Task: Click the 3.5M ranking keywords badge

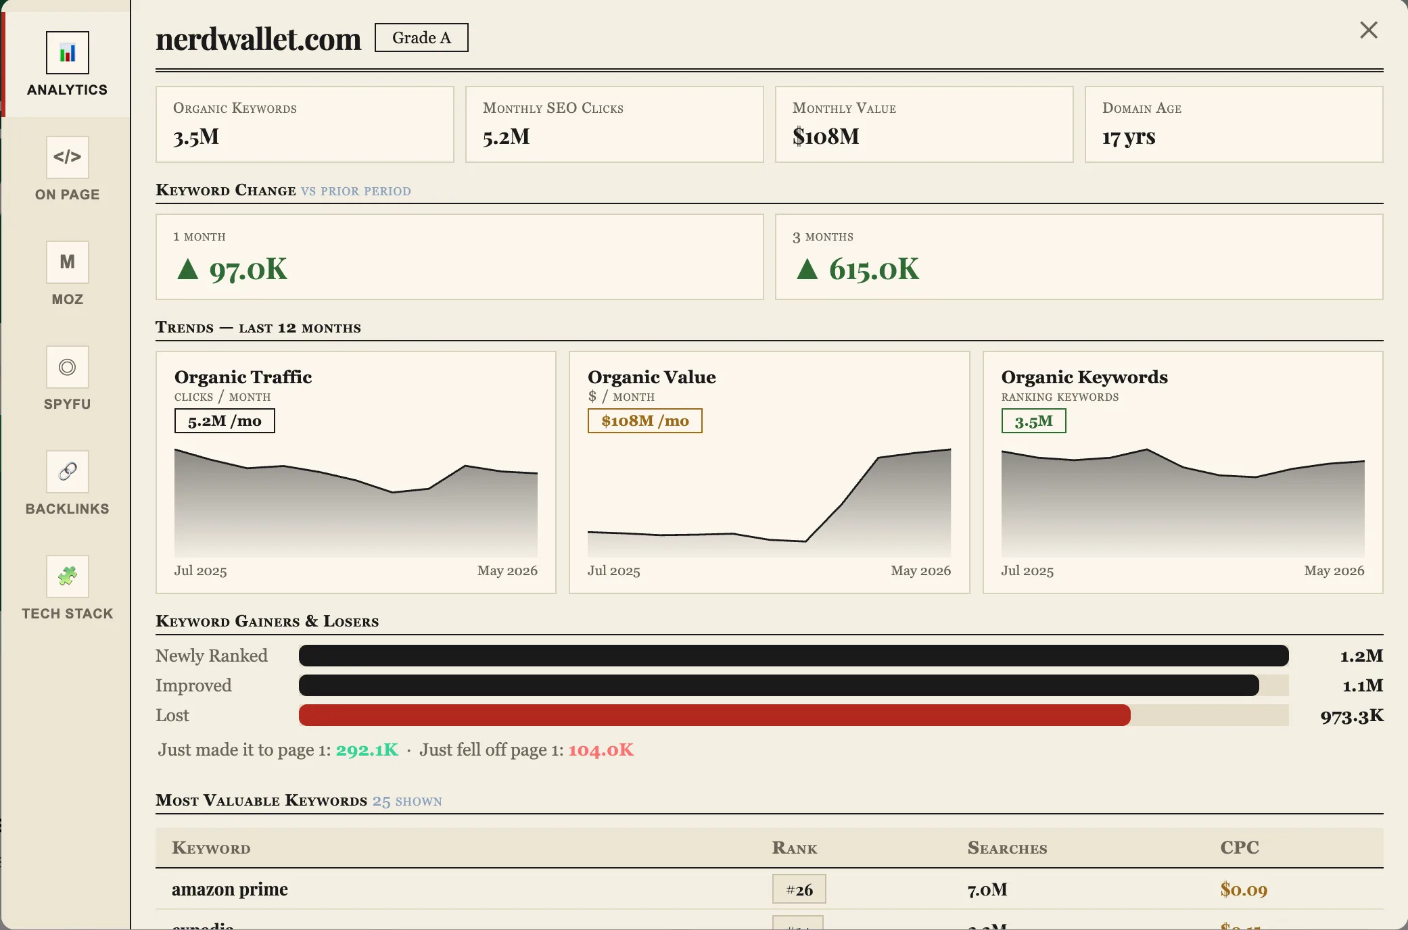Action: (x=1033, y=421)
